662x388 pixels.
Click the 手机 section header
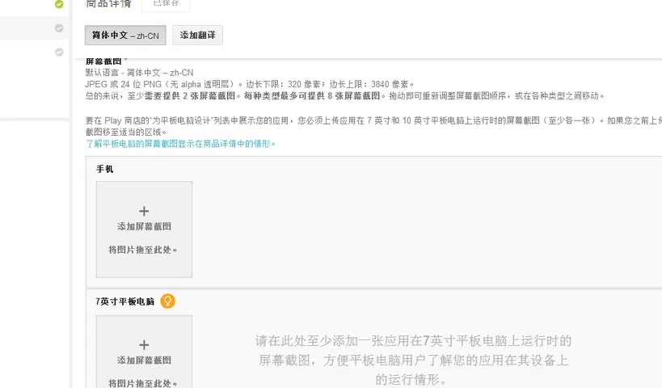click(x=105, y=169)
